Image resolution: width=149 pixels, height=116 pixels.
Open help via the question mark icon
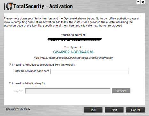pos(138,2)
